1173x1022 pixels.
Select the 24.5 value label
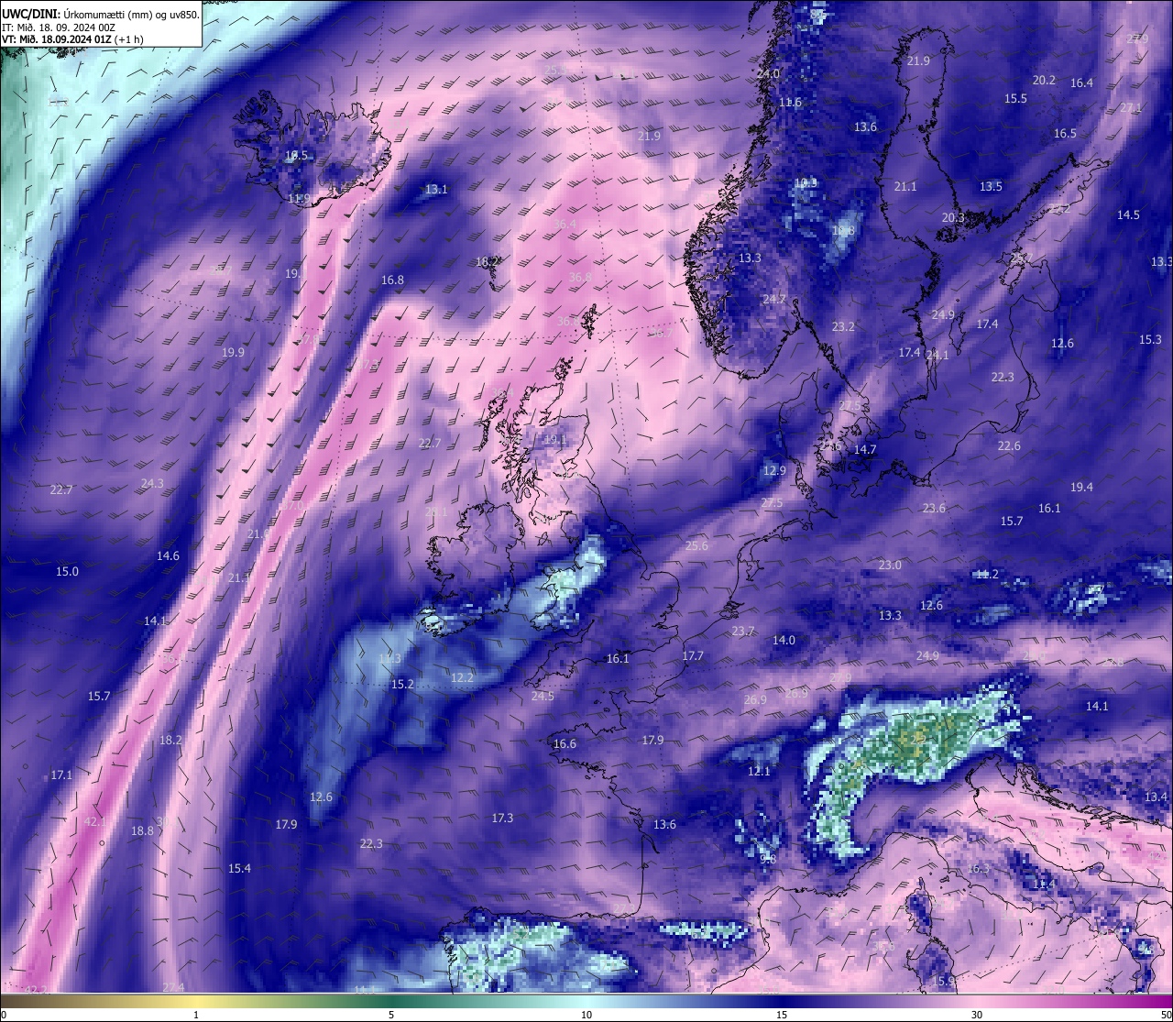543,697
